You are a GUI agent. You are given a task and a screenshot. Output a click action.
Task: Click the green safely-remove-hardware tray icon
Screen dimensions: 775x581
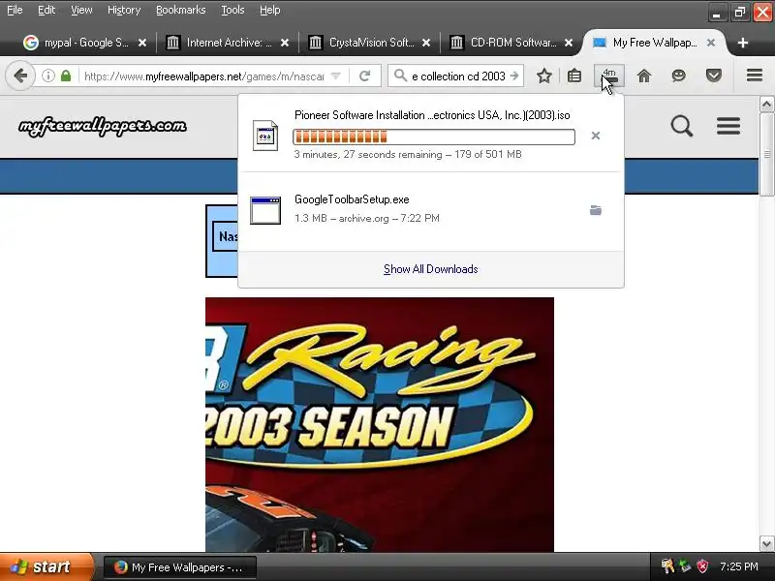pos(685,566)
